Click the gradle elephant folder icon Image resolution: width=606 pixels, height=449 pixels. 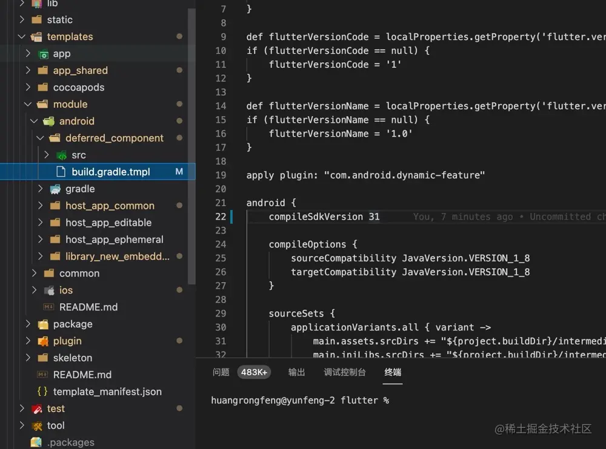coord(55,189)
